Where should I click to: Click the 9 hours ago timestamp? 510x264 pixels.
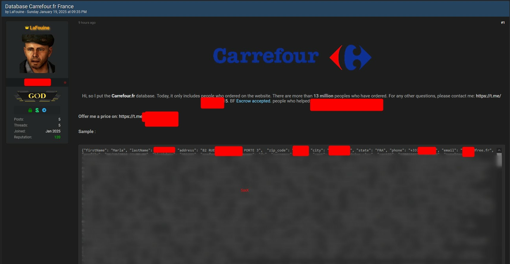point(87,23)
